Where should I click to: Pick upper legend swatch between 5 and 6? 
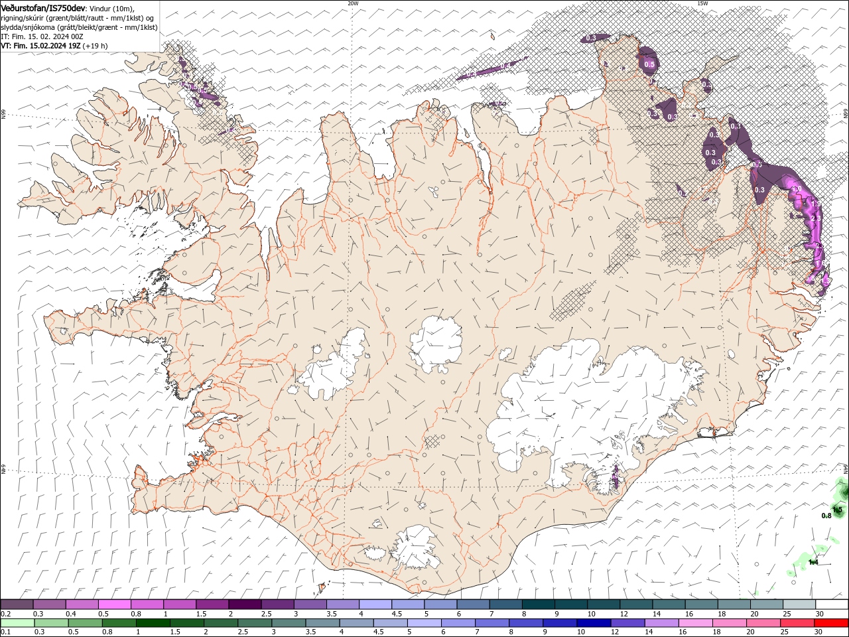[440, 604]
